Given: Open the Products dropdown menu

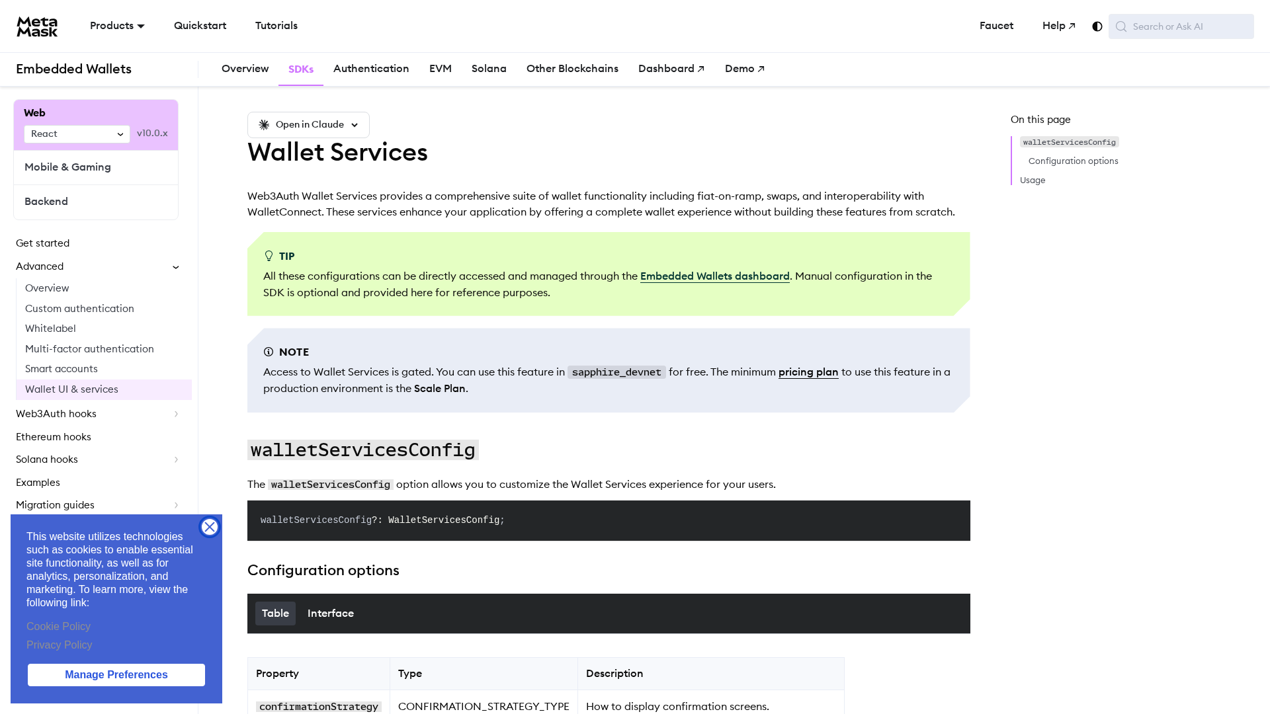Looking at the screenshot, I should (117, 26).
